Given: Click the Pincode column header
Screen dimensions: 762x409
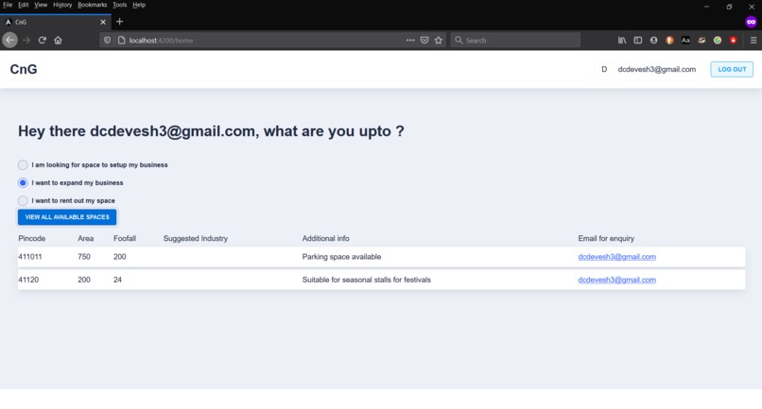Looking at the screenshot, I should pyautogui.click(x=31, y=238).
